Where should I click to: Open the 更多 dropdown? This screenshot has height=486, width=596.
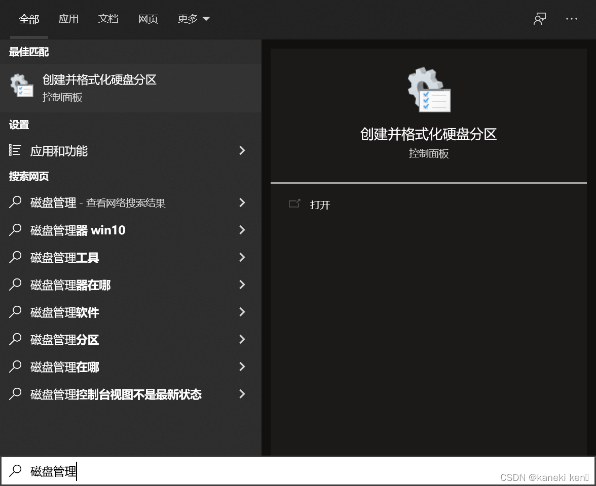pos(194,19)
